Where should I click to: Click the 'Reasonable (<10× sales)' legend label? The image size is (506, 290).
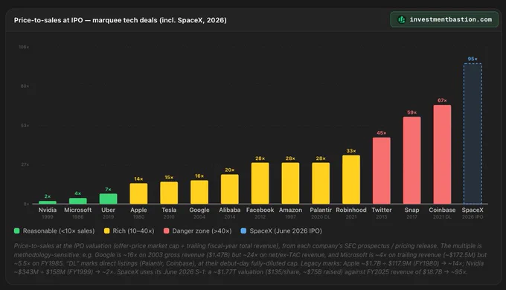point(59,231)
